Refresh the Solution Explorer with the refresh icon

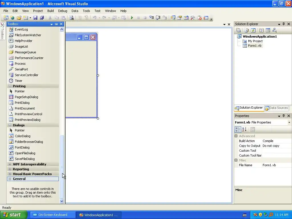pos(253,30)
